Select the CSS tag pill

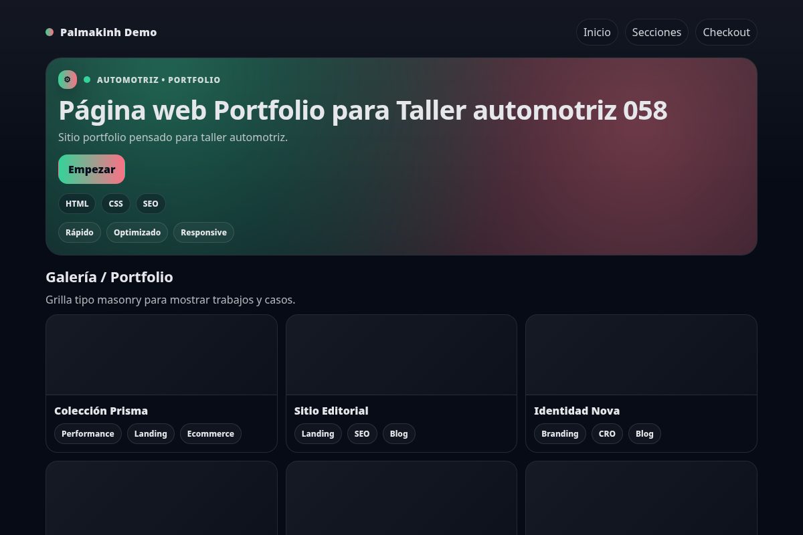(x=116, y=203)
